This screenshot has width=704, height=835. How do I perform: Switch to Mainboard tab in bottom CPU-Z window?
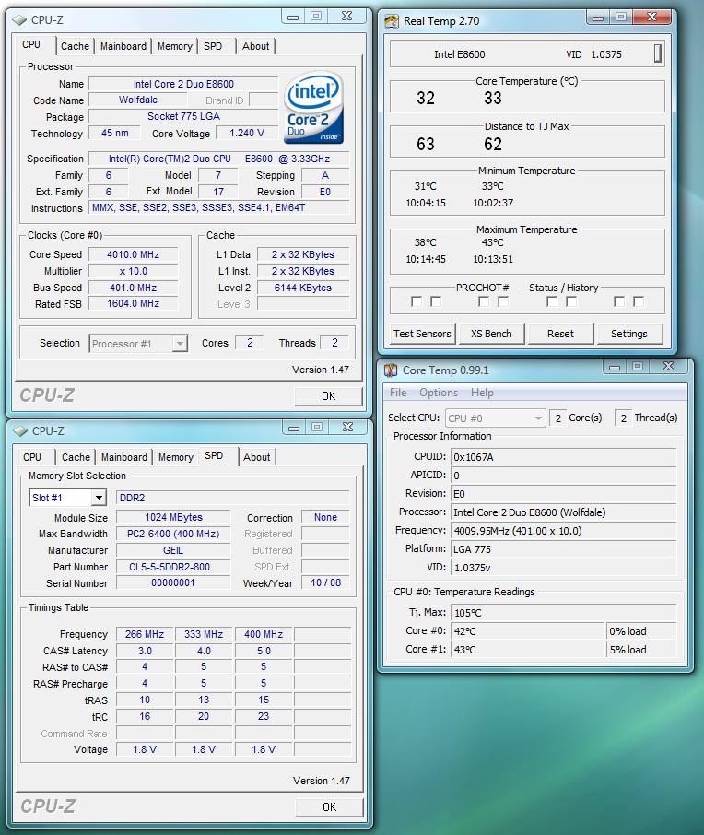coord(124,457)
